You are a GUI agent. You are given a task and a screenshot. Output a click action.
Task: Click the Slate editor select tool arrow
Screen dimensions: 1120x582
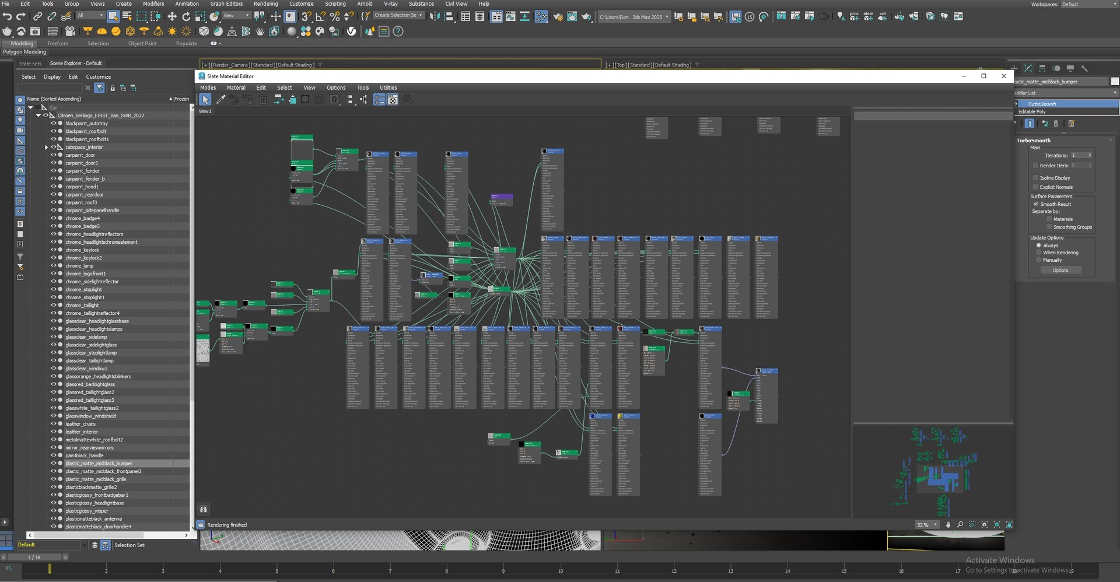point(205,100)
